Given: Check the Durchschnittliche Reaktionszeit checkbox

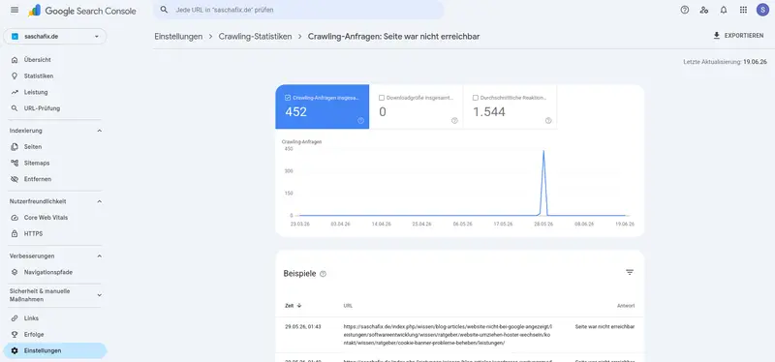Looking at the screenshot, I should click(x=475, y=98).
